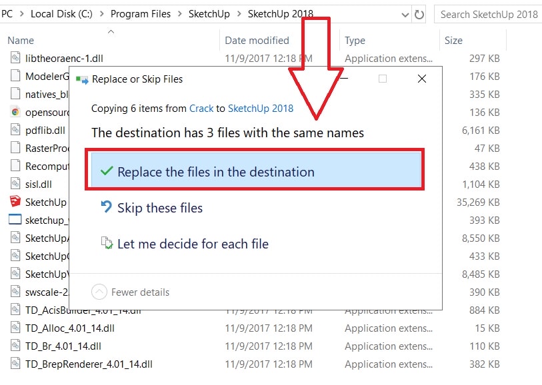Sort files by Date modified column header
The height and width of the screenshot is (385, 542).
click(x=257, y=41)
